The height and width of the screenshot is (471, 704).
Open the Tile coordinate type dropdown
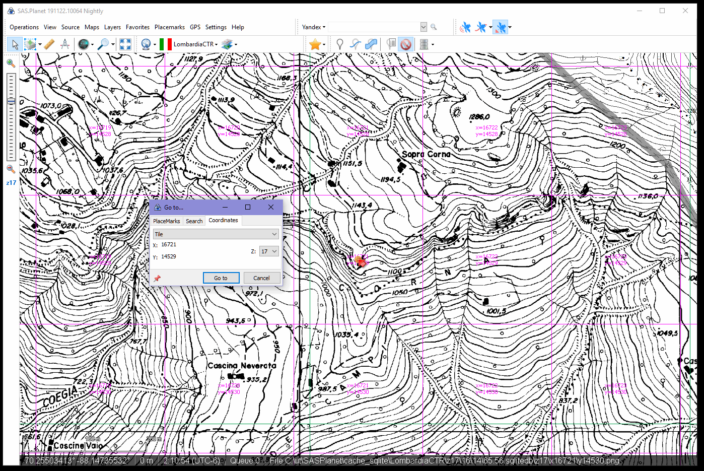pos(216,234)
